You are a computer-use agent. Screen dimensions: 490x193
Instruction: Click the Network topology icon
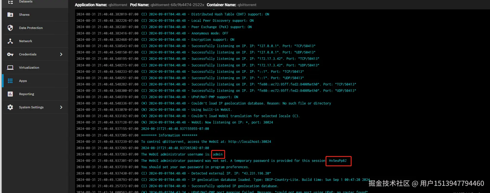(10, 41)
